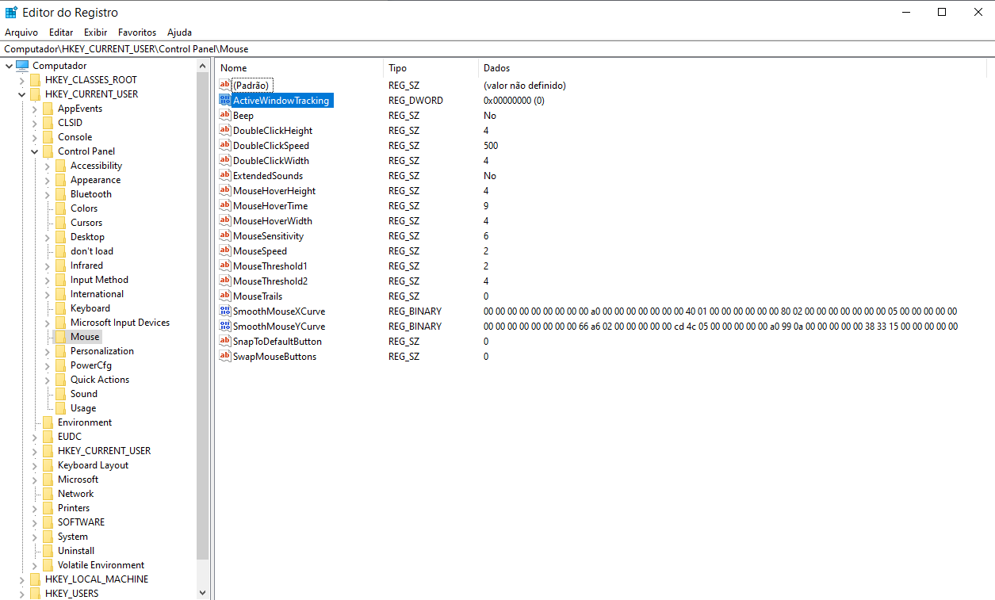Screen dimensions: 995x600
Task: Click the string icon beside MouseTrails
Action: [x=225, y=296]
